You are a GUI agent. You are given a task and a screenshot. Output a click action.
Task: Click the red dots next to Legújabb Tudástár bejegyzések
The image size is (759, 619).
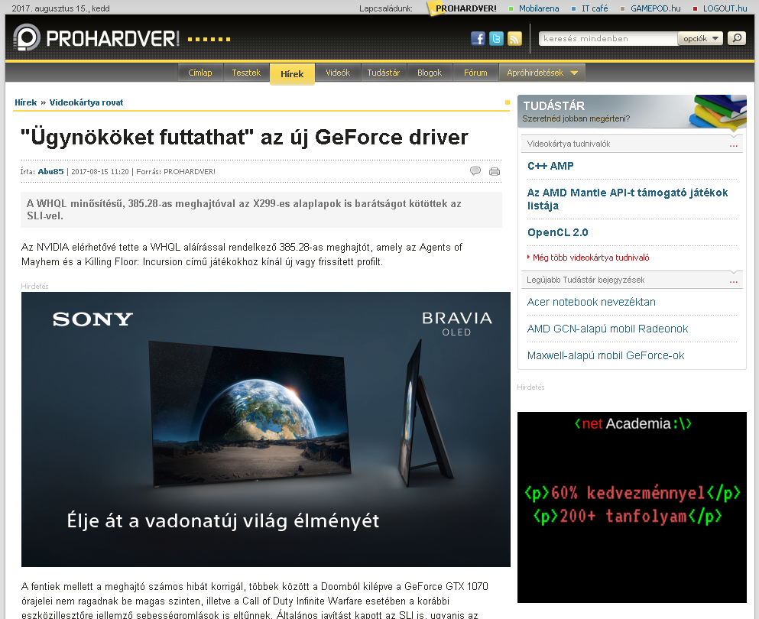(733, 281)
